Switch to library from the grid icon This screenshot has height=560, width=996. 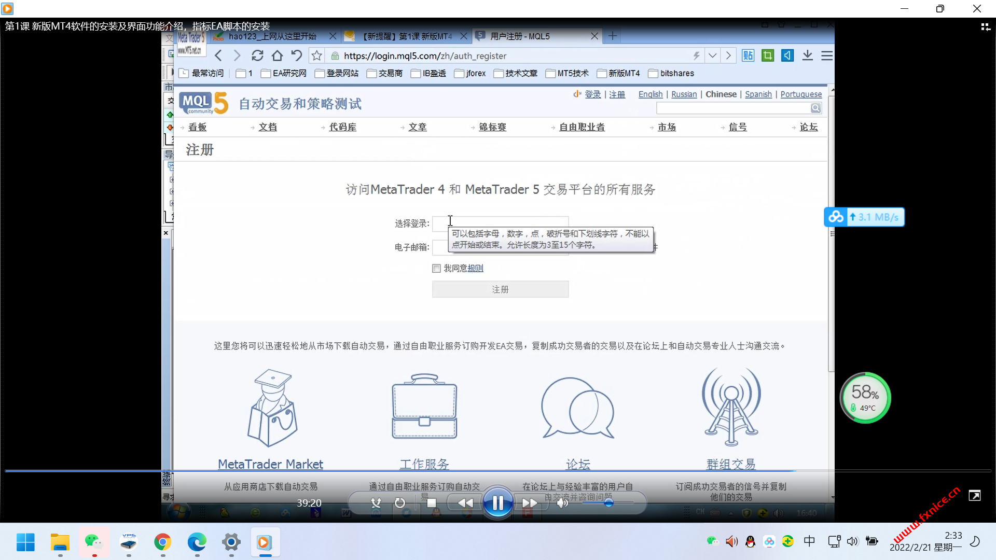pos(985,26)
